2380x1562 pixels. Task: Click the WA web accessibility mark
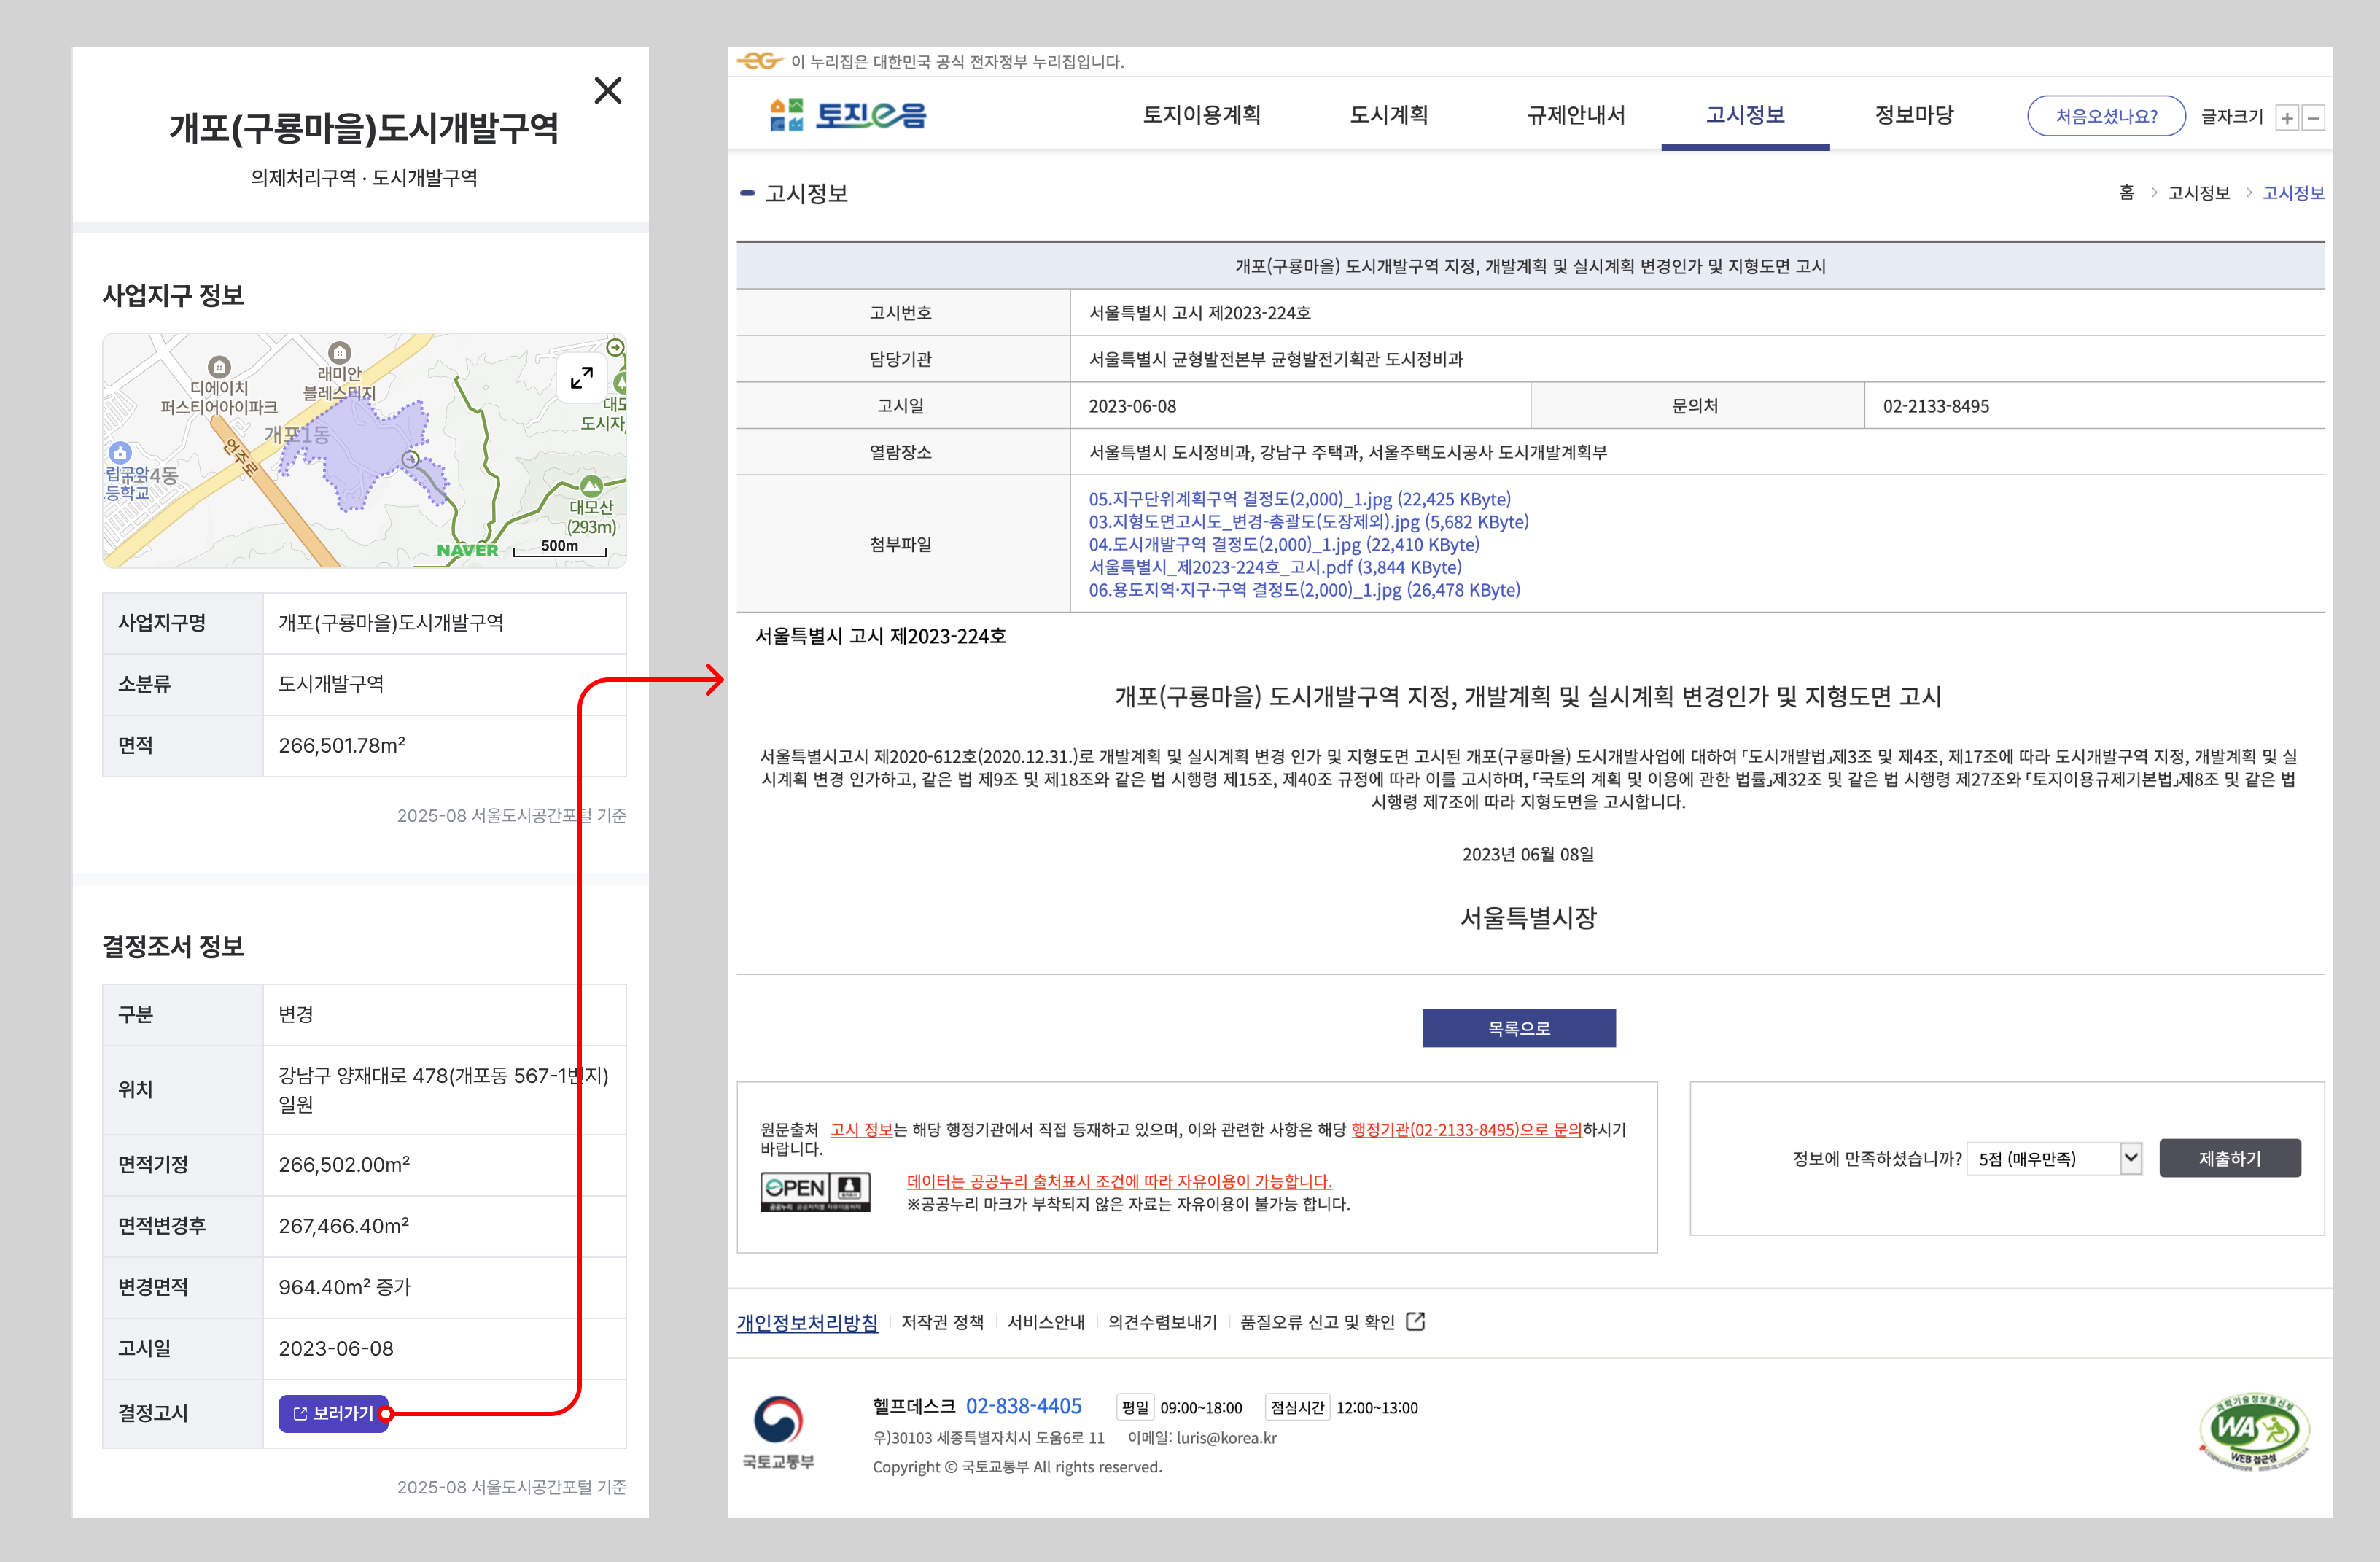2254,1431
